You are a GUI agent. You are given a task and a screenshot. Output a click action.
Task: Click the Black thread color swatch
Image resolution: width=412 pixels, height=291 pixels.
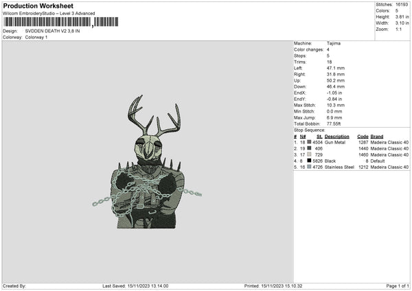tap(309, 161)
